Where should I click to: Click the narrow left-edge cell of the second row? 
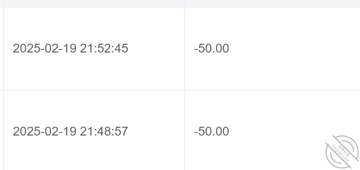point(2,130)
